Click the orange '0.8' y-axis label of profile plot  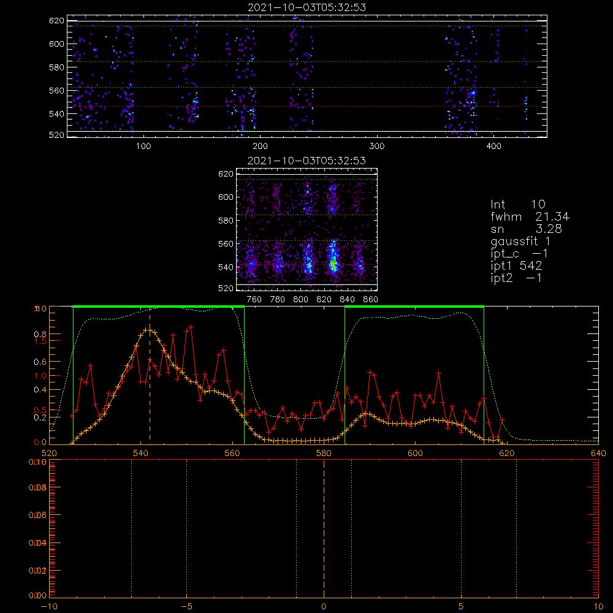pyautogui.click(x=40, y=334)
